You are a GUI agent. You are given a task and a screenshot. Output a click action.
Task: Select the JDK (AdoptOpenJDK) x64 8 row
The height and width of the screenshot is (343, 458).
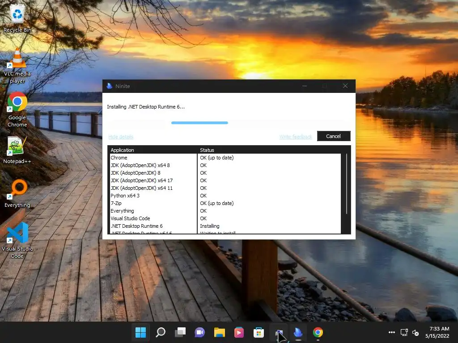click(225, 165)
